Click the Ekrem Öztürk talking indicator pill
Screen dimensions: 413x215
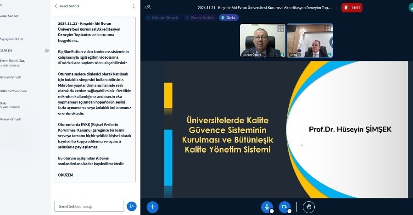pos(200,17)
